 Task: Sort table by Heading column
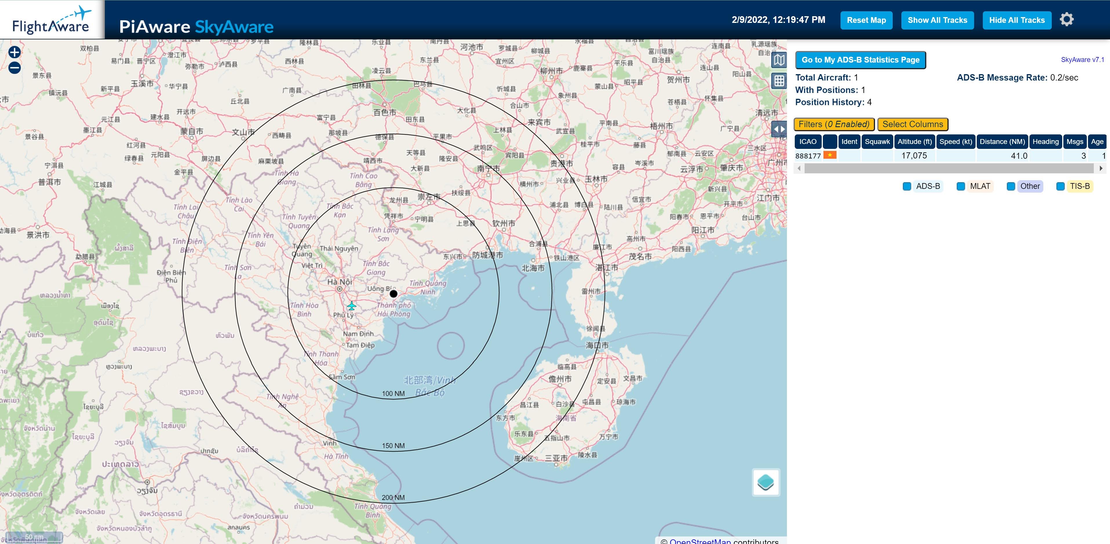(x=1045, y=142)
